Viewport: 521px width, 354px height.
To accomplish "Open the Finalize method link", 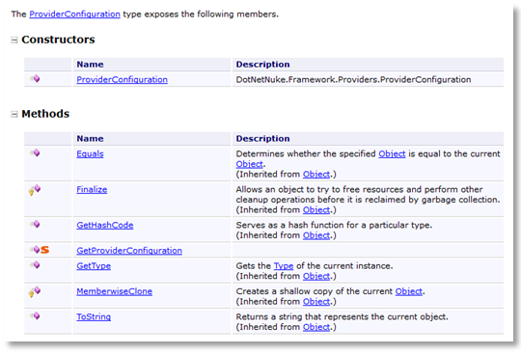I will coord(92,190).
